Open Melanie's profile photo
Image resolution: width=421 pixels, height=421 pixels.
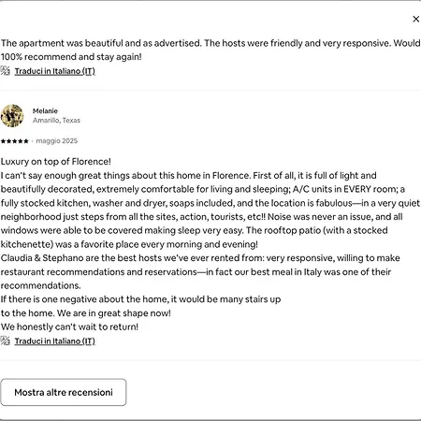tap(12, 116)
